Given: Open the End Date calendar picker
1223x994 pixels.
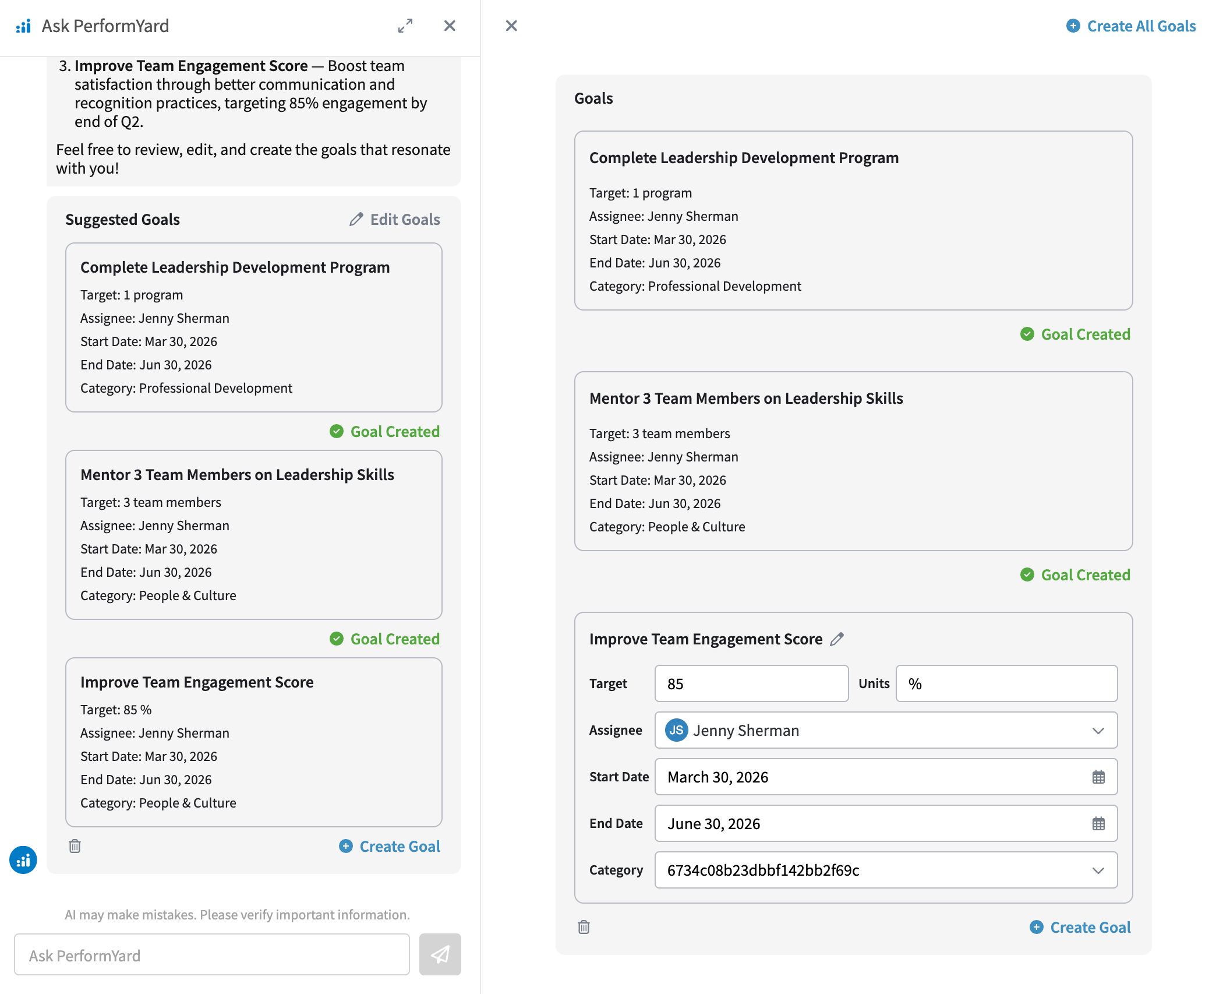Looking at the screenshot, I should point(1098,823).
